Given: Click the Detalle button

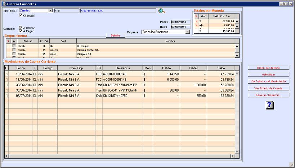Looking at the screenshot, I should [x=115, y=36].
